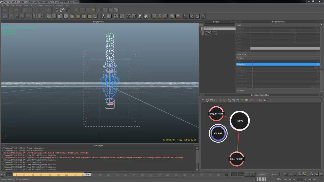Jump to the last frame
Viewport: 324px width, 182px height.
tap(314, 179)
